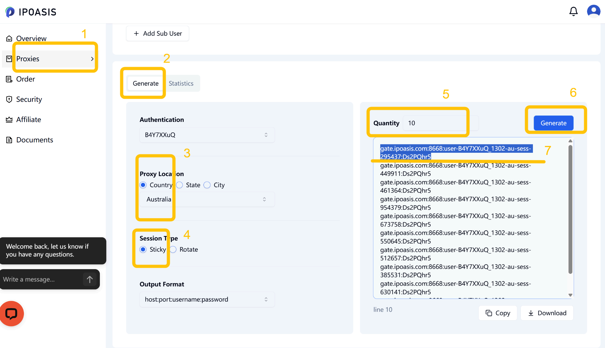The height and width of the screenshot is (348, 605).
Task: Click the notification bell icon
Action: [x=573, y=12]
